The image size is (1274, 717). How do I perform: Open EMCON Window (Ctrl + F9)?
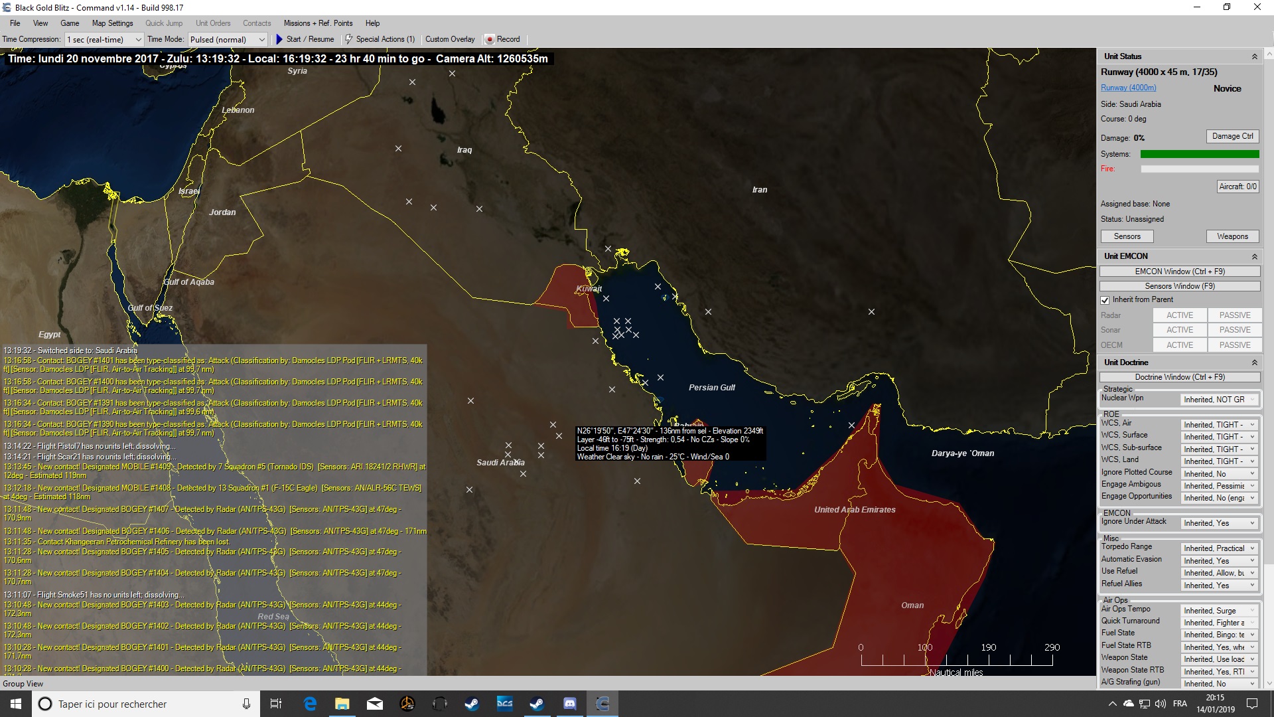point(1180,272)
